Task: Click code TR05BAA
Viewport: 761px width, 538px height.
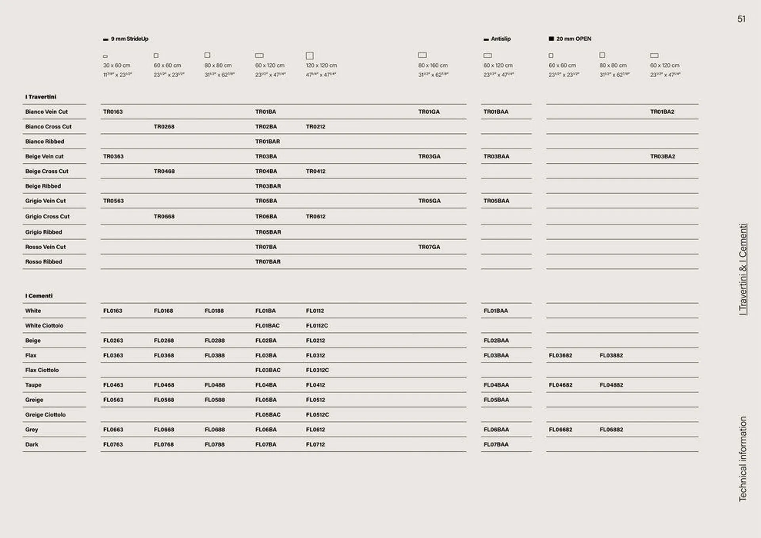Action: (496, 201)
